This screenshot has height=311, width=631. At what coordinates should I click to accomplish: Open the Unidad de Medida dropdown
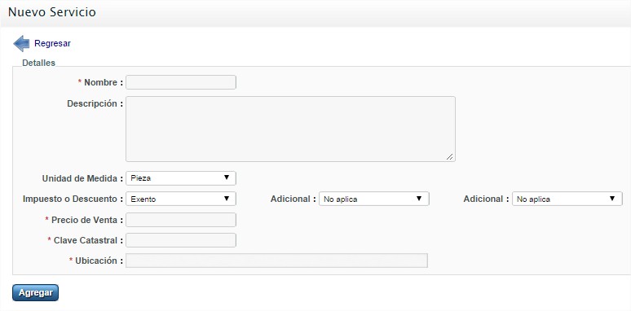click(181, 178)
